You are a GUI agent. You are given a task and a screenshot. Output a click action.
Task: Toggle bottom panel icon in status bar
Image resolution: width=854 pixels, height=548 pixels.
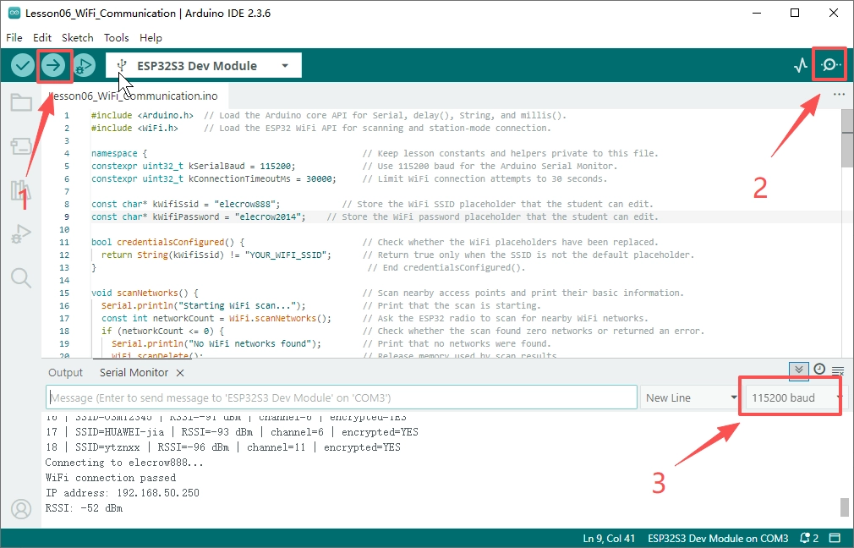pyautogui.click(x=835, y=538)
